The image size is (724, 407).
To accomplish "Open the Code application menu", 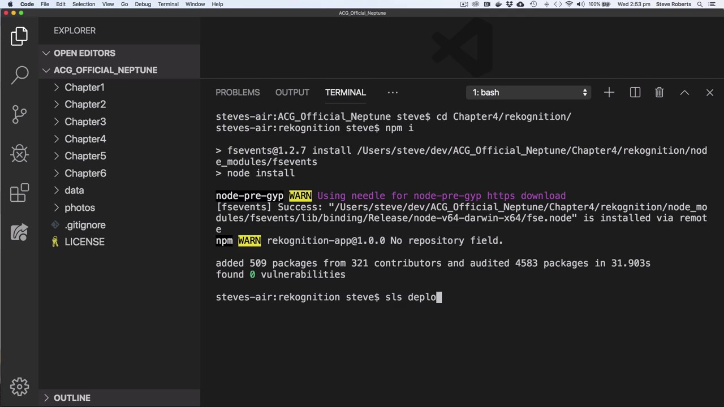I will tap(27, 4).
